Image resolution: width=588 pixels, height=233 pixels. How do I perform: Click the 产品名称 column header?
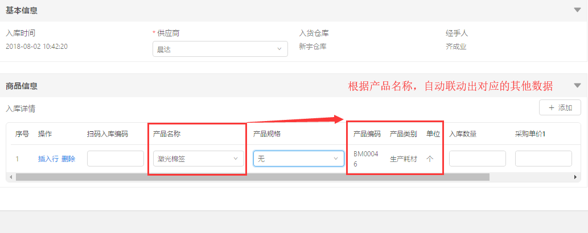tap(167, 134)
